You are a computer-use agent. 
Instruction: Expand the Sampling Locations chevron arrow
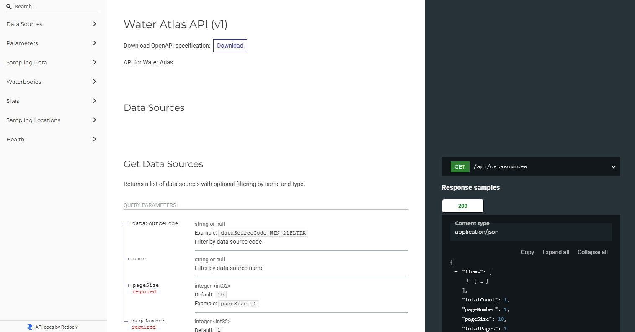95,120
